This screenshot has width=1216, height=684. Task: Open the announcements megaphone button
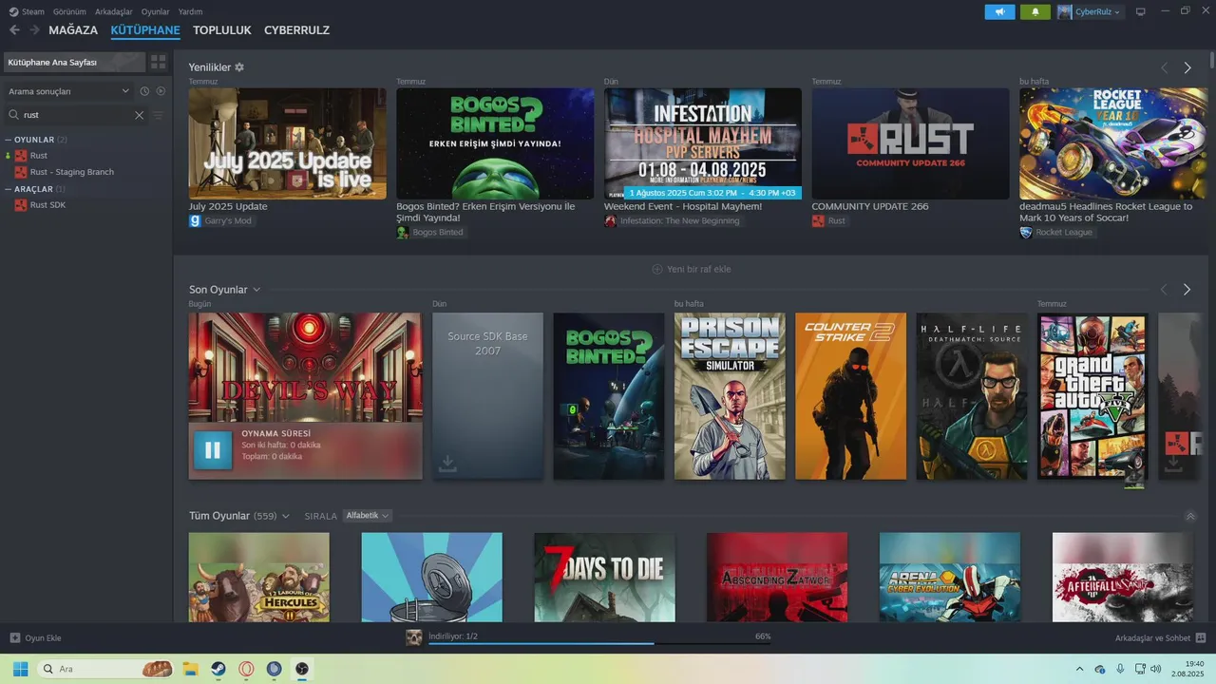pos(999,11)
